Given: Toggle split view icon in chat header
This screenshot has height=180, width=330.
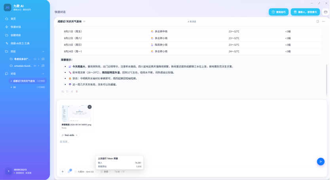Looking at the screenshot, I should pos(318,21).
